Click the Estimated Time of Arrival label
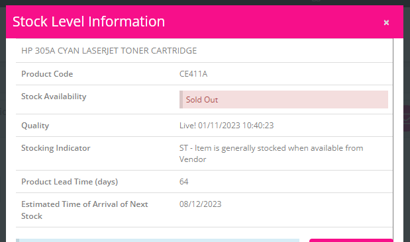The width and height of the screenshot is (410, 242). coord(85,210)
